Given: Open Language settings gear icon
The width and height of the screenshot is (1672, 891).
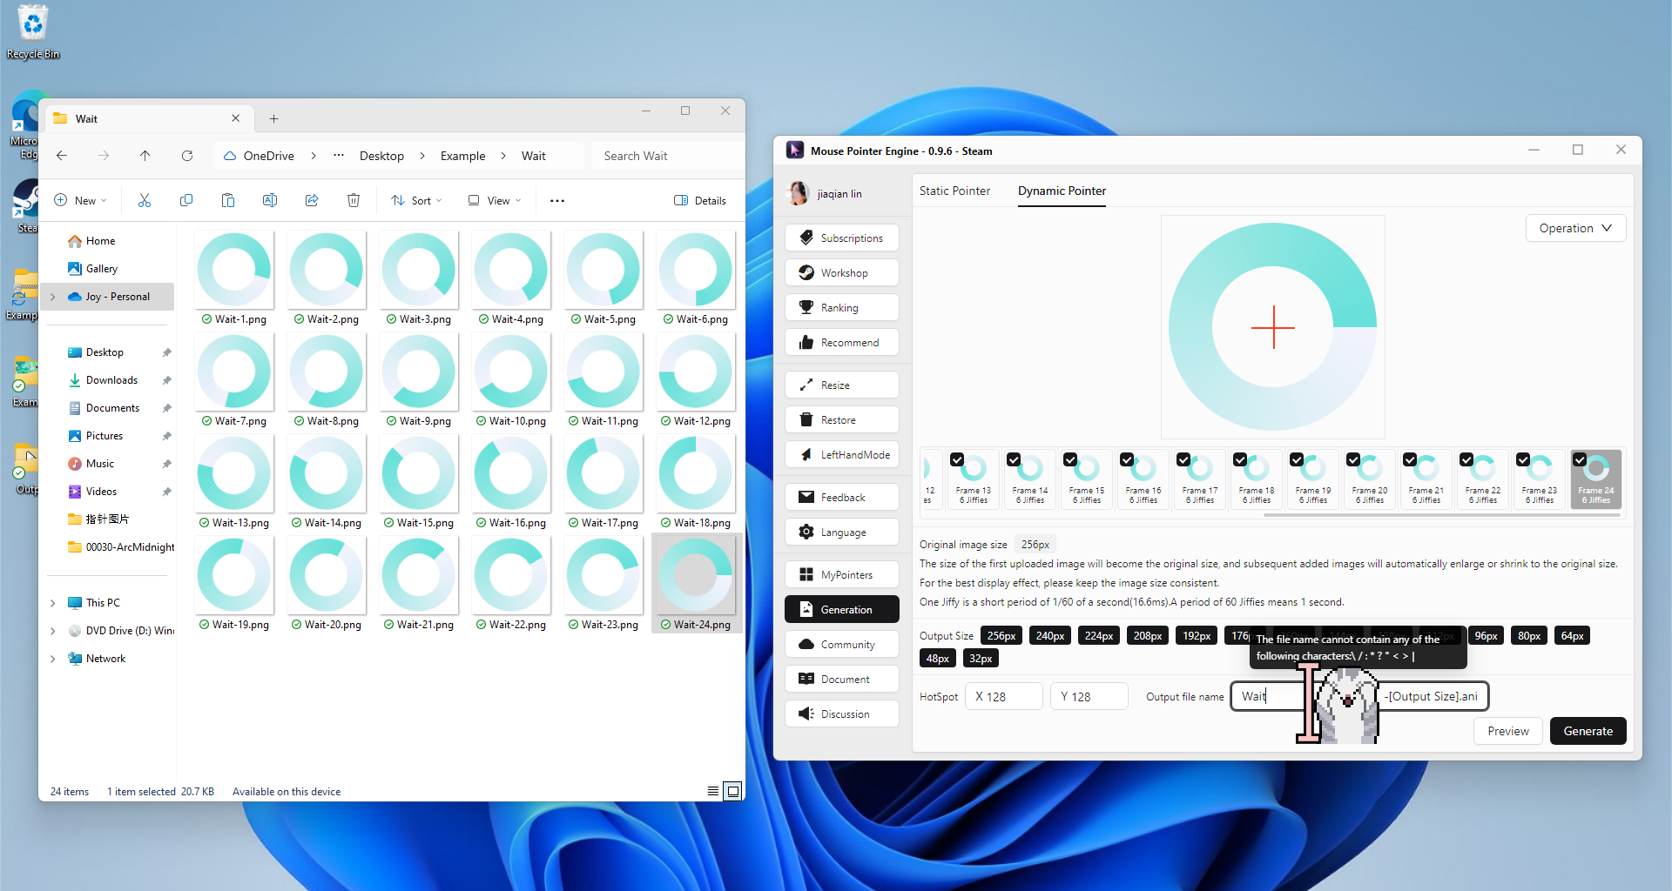Looking at the screenshot, I should pos(806,532).
